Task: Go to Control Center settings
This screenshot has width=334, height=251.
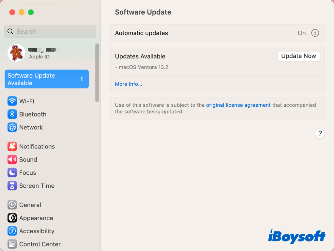Action: 39,244
